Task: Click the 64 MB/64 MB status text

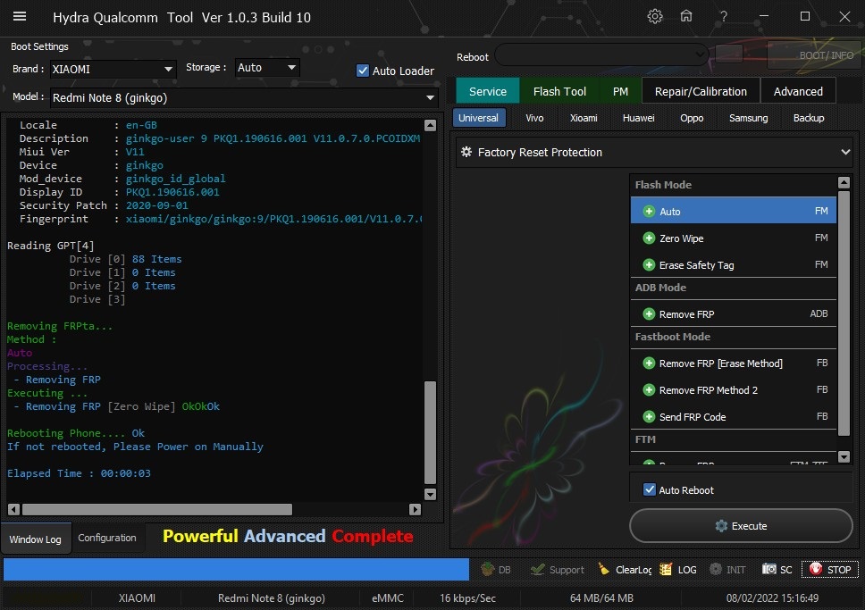Action: pos(601,597)
